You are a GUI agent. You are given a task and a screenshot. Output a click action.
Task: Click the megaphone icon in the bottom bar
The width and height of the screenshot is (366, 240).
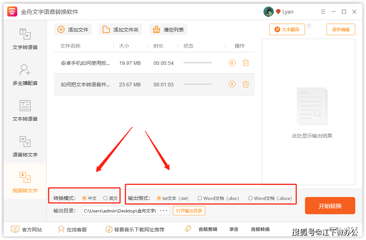pos(188,229)
